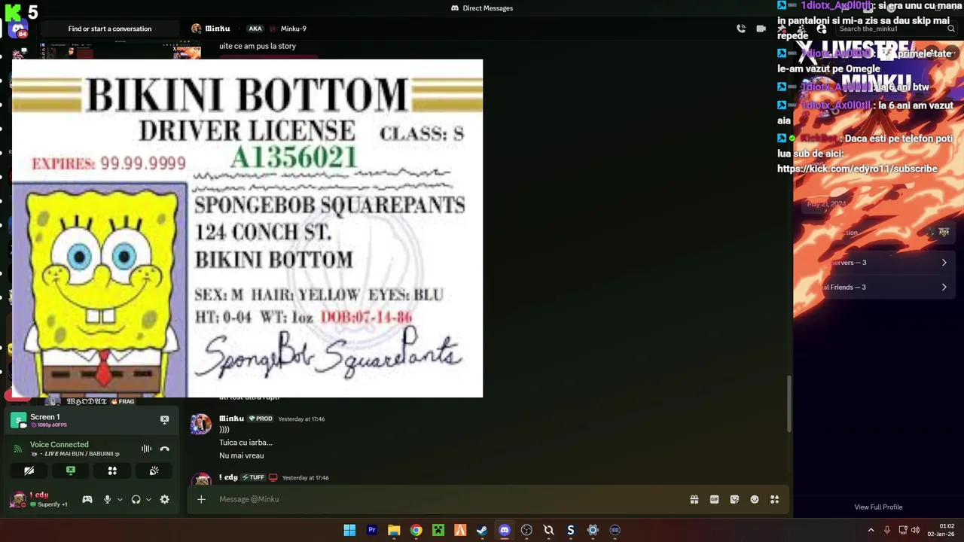Screen dimensions: 964x542
Task: Click the TUFF server tag badge
Action: click(x=253, y=477)
